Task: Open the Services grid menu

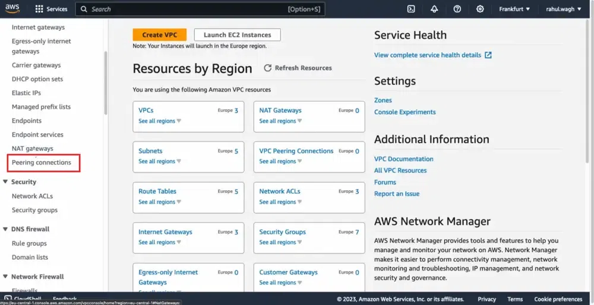Action: (51, 9)
